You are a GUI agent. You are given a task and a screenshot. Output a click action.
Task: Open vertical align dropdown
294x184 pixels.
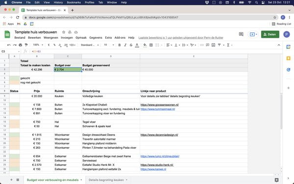177,45
